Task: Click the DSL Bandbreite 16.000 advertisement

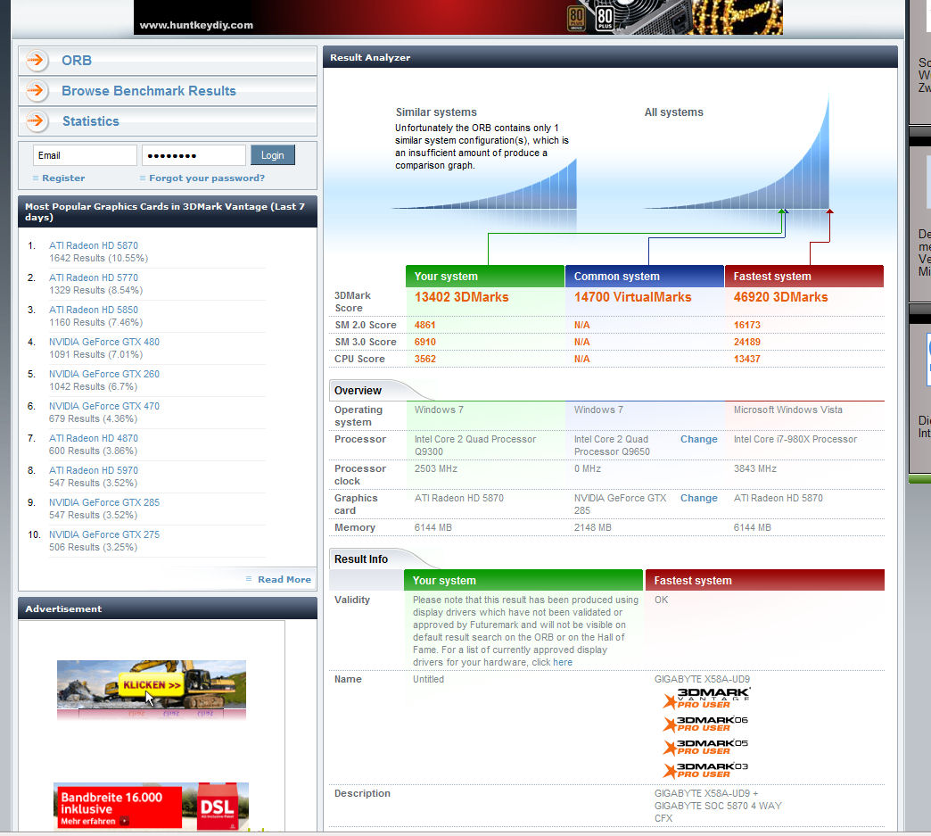Action: point(151,806)
